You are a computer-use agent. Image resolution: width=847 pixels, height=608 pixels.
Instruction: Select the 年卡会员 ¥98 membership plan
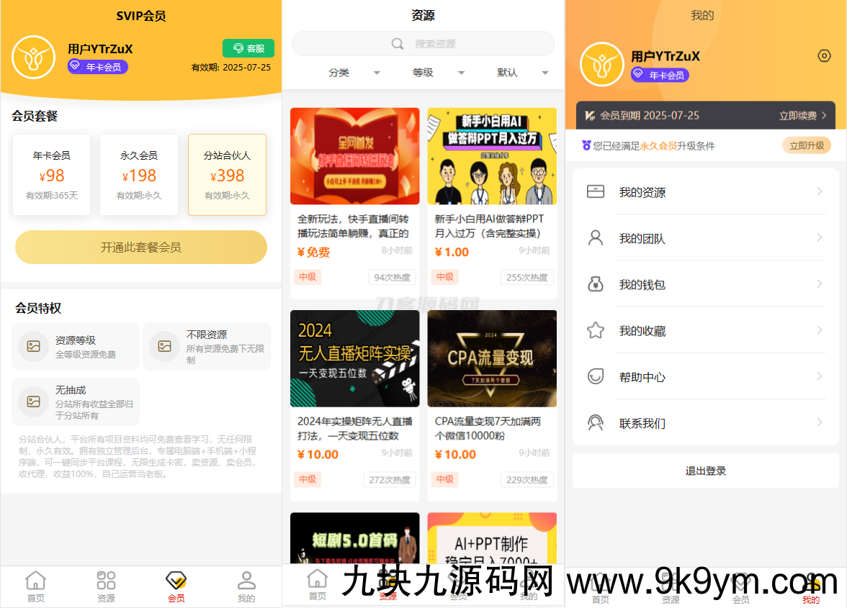[x=51, y=175]
